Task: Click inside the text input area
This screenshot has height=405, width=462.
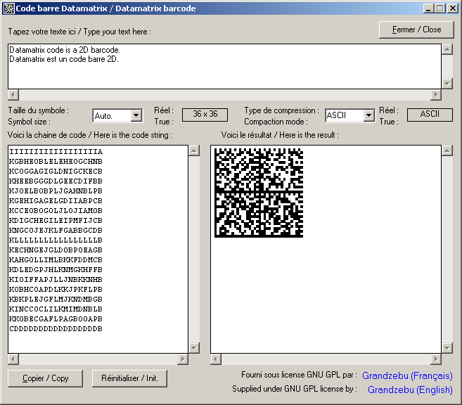Action: tap(225, 66)
